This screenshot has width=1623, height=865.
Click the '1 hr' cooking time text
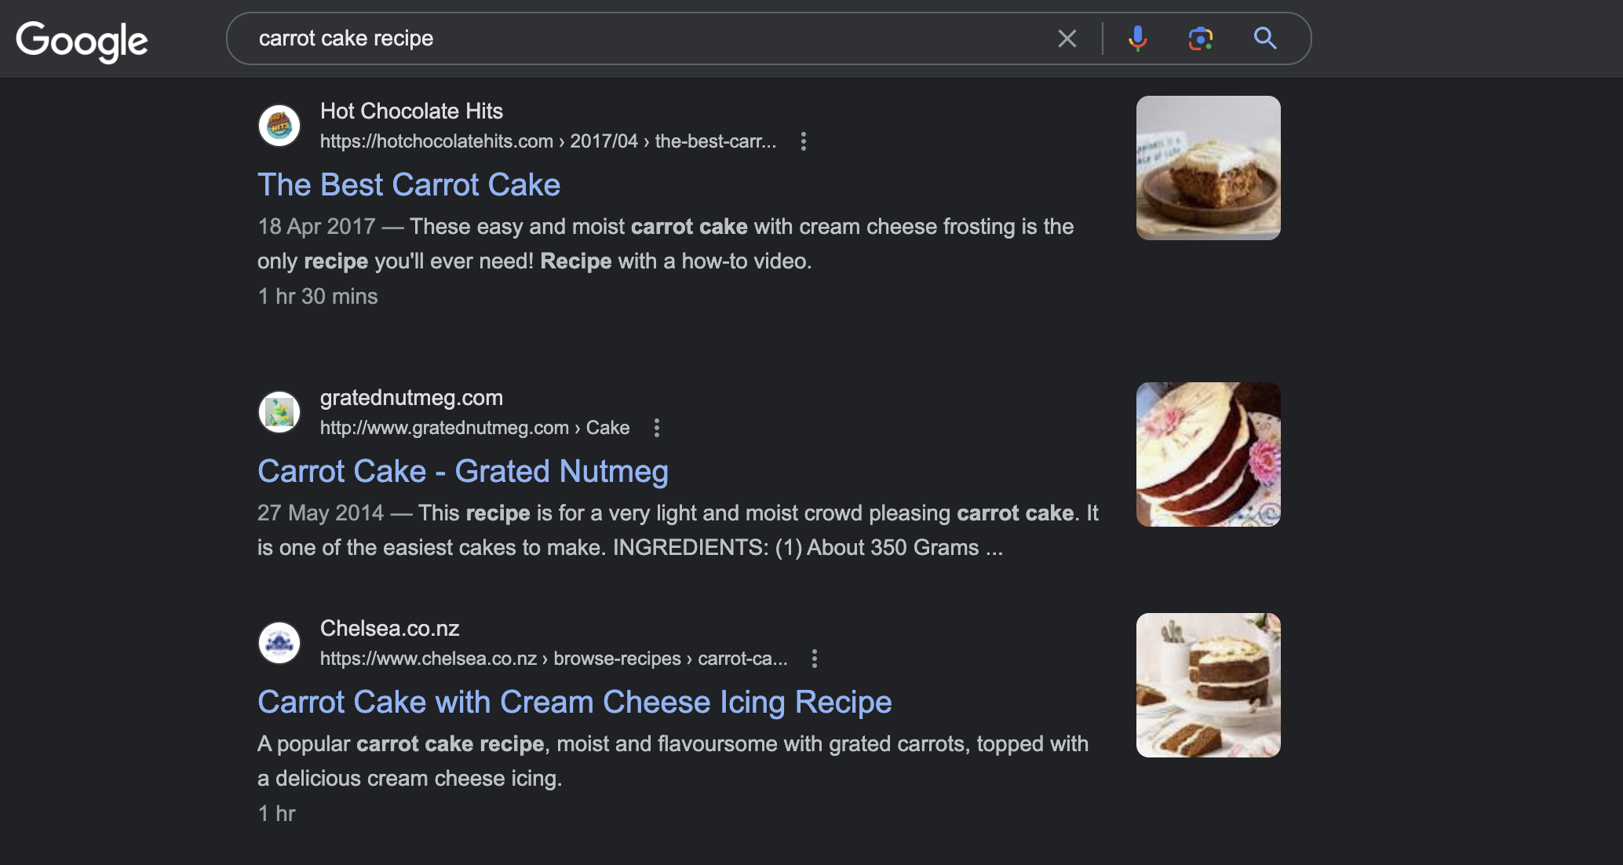[x=276, y=814]
